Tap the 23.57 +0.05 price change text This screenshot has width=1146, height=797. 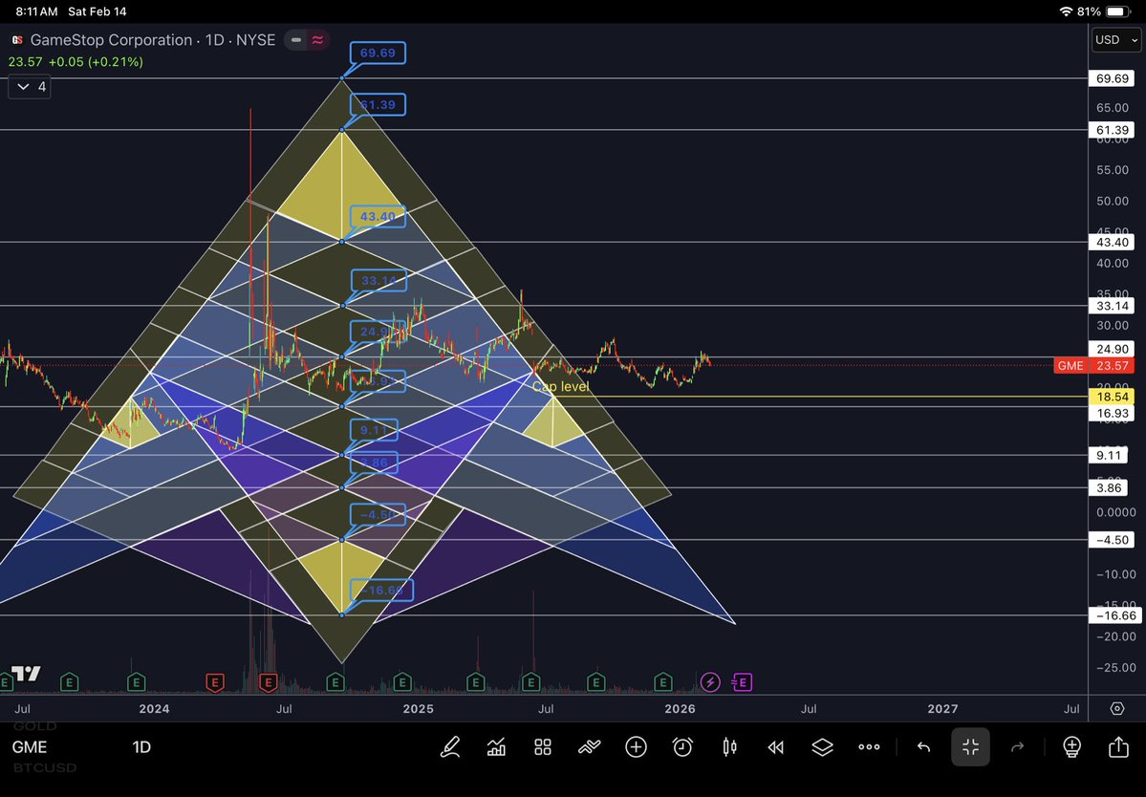(x=76, y=62)
